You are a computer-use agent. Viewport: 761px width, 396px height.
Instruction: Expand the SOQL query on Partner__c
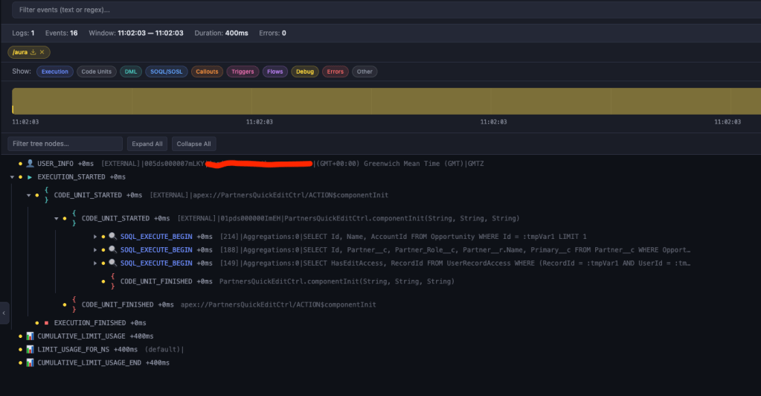[95, 250]
